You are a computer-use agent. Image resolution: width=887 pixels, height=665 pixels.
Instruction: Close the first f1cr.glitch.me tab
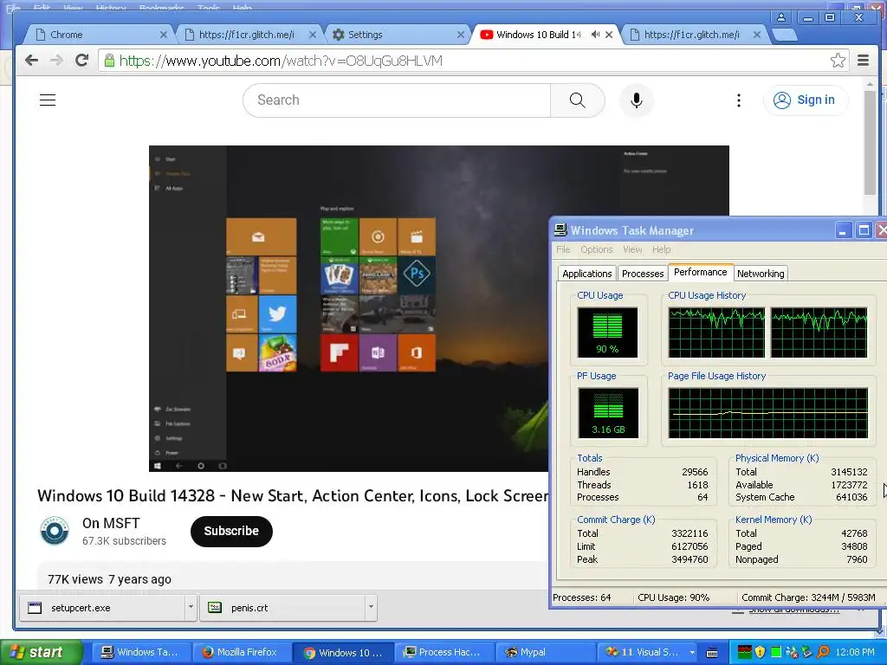coord(312,35)
